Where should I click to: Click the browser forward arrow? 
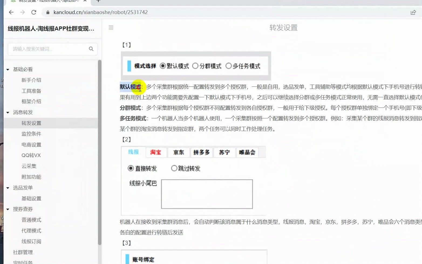22,12
